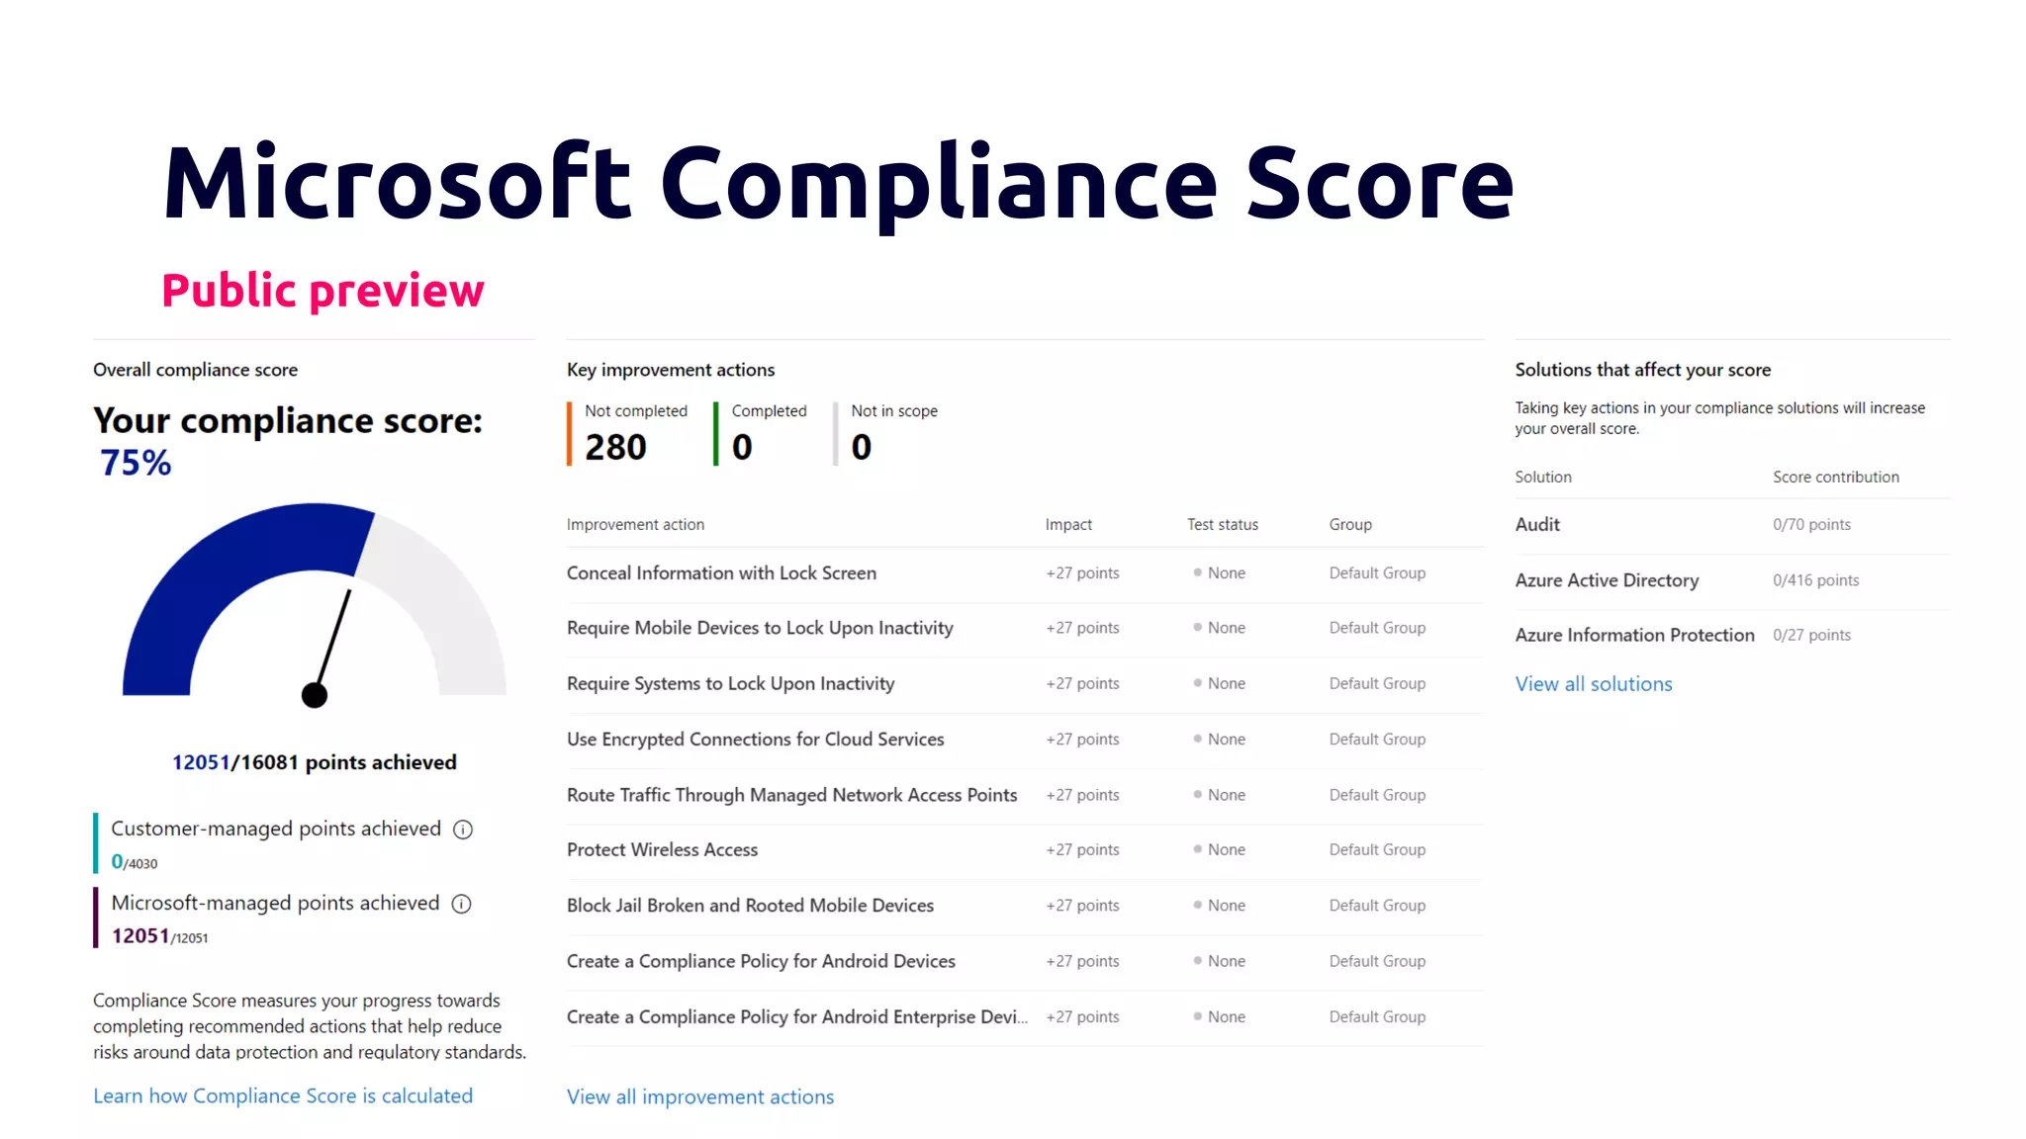
Task: Open View all solutions link
Action: coord(1594,683)
